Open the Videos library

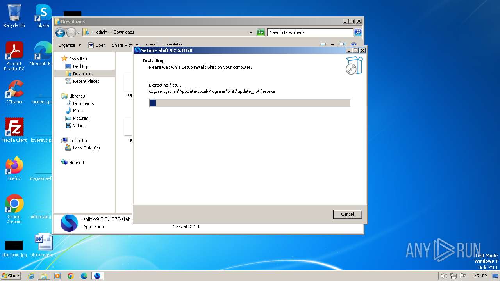(79, 126)
